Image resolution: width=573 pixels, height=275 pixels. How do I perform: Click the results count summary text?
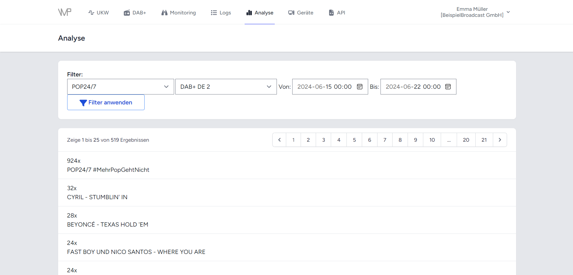108,140
